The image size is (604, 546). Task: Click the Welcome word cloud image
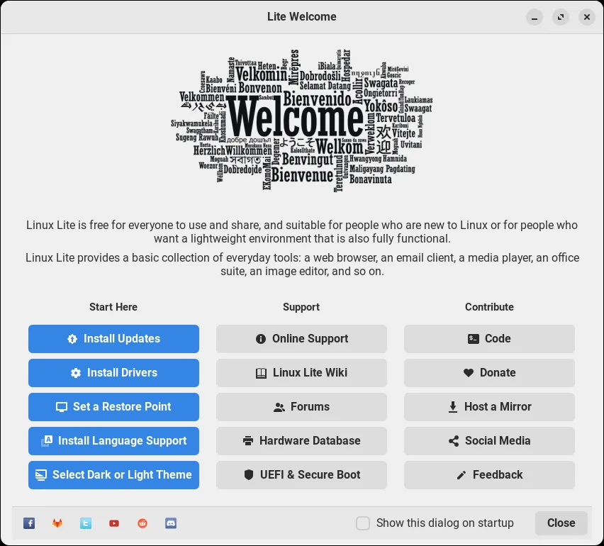coord(301,121)
